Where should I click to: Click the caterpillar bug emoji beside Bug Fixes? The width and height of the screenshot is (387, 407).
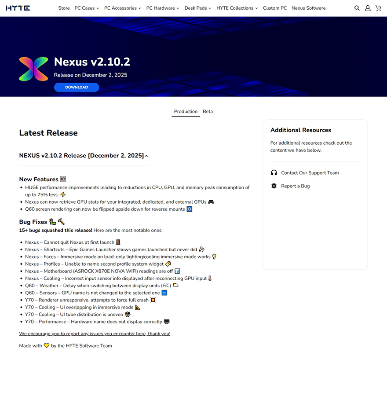click(53, 222)
